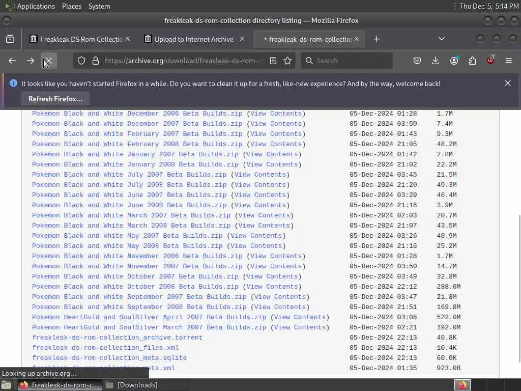
Task: Click the search magnifier icon in search box
Action: pyautogui.click(x=309, y=61)
